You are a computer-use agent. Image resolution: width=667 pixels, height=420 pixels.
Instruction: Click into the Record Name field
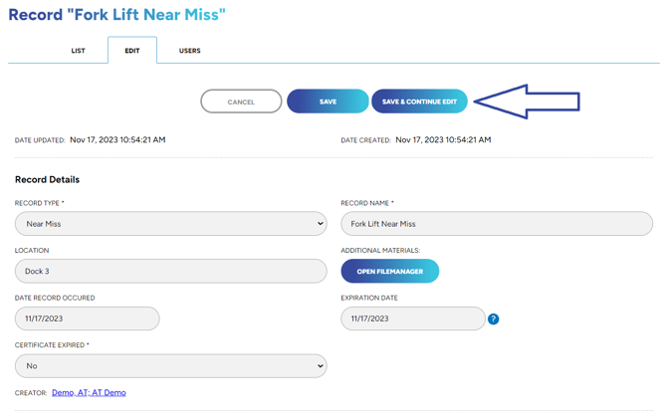[x=496, y=224]
